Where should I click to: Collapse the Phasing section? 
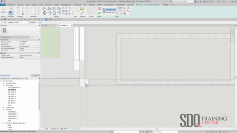39,53
